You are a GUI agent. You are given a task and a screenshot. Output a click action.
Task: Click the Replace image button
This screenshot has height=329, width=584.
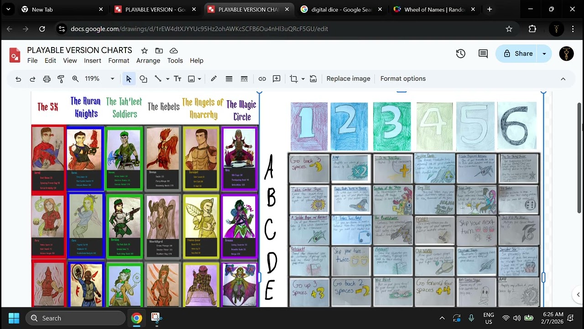click(x=348, y=79)
